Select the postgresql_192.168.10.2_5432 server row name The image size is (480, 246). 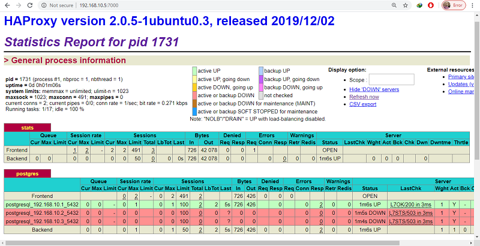pos(42,212)
